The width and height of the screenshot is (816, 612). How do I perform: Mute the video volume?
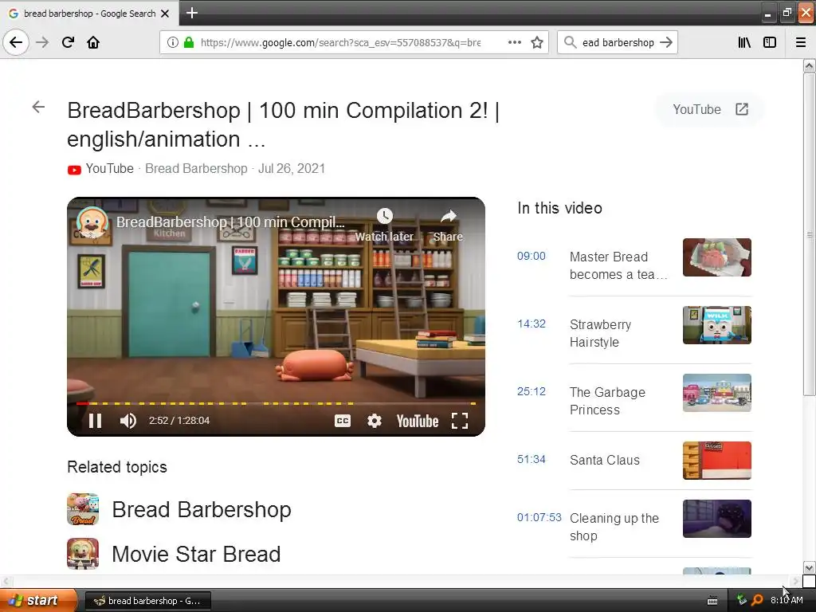(x=128, y=421)
